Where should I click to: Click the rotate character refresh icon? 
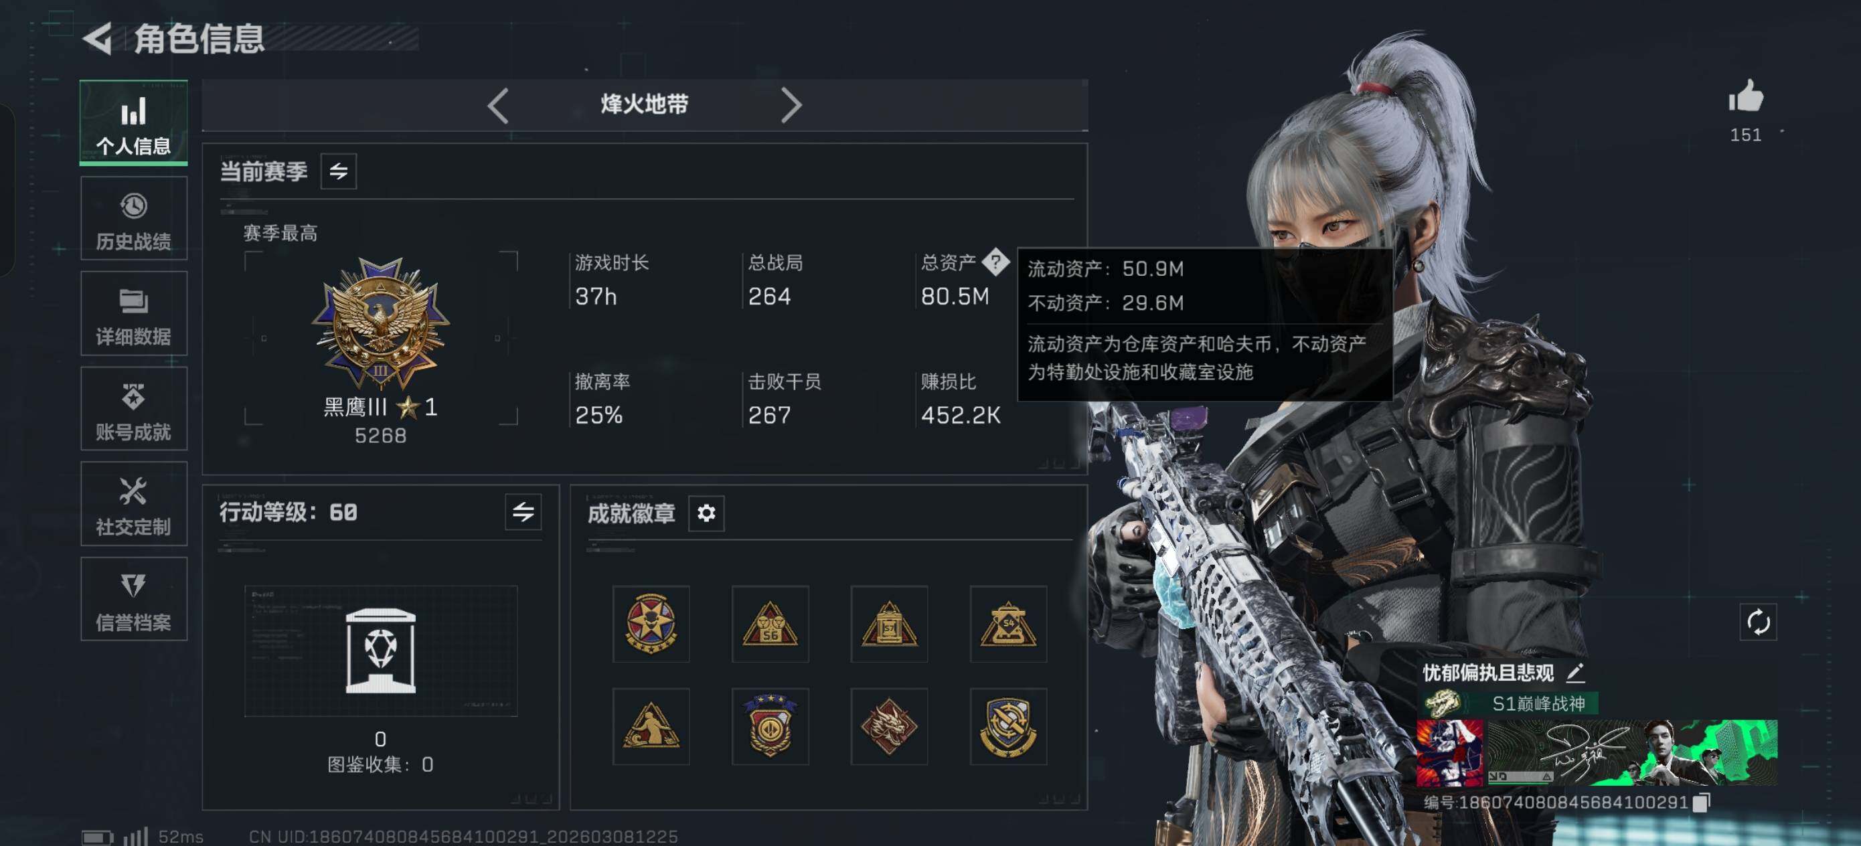[1758, 621]
